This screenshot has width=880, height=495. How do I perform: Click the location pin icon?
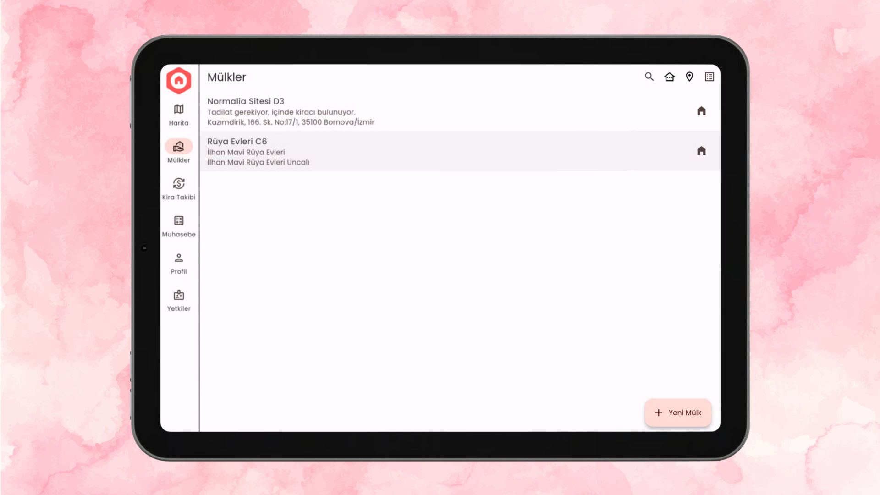coord(689,77)
